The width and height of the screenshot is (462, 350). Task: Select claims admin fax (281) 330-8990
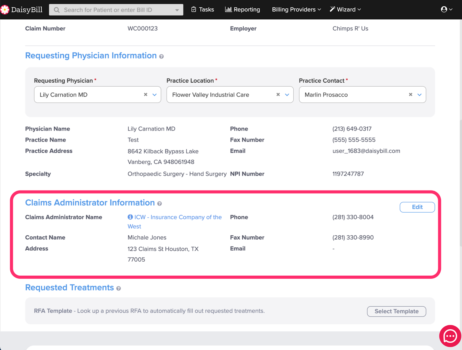(353, 237)
